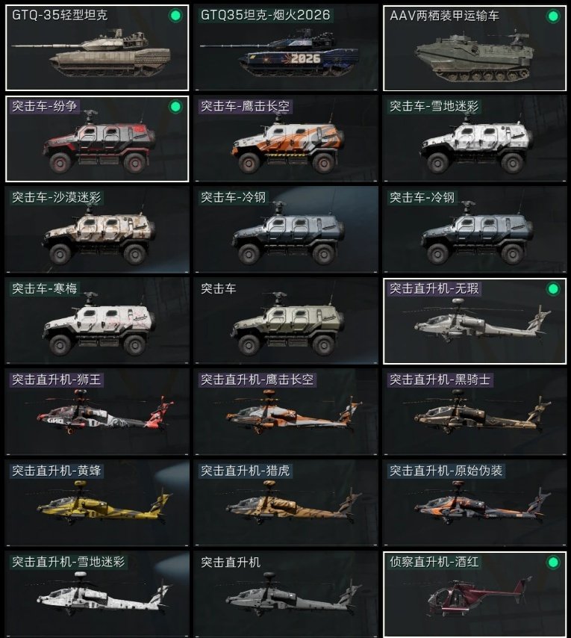Image resolution: width=571 pixels, height=638 pixels.
Task: Select the yellow 突击直升机-黄蜂 skin
Action: 97,504
